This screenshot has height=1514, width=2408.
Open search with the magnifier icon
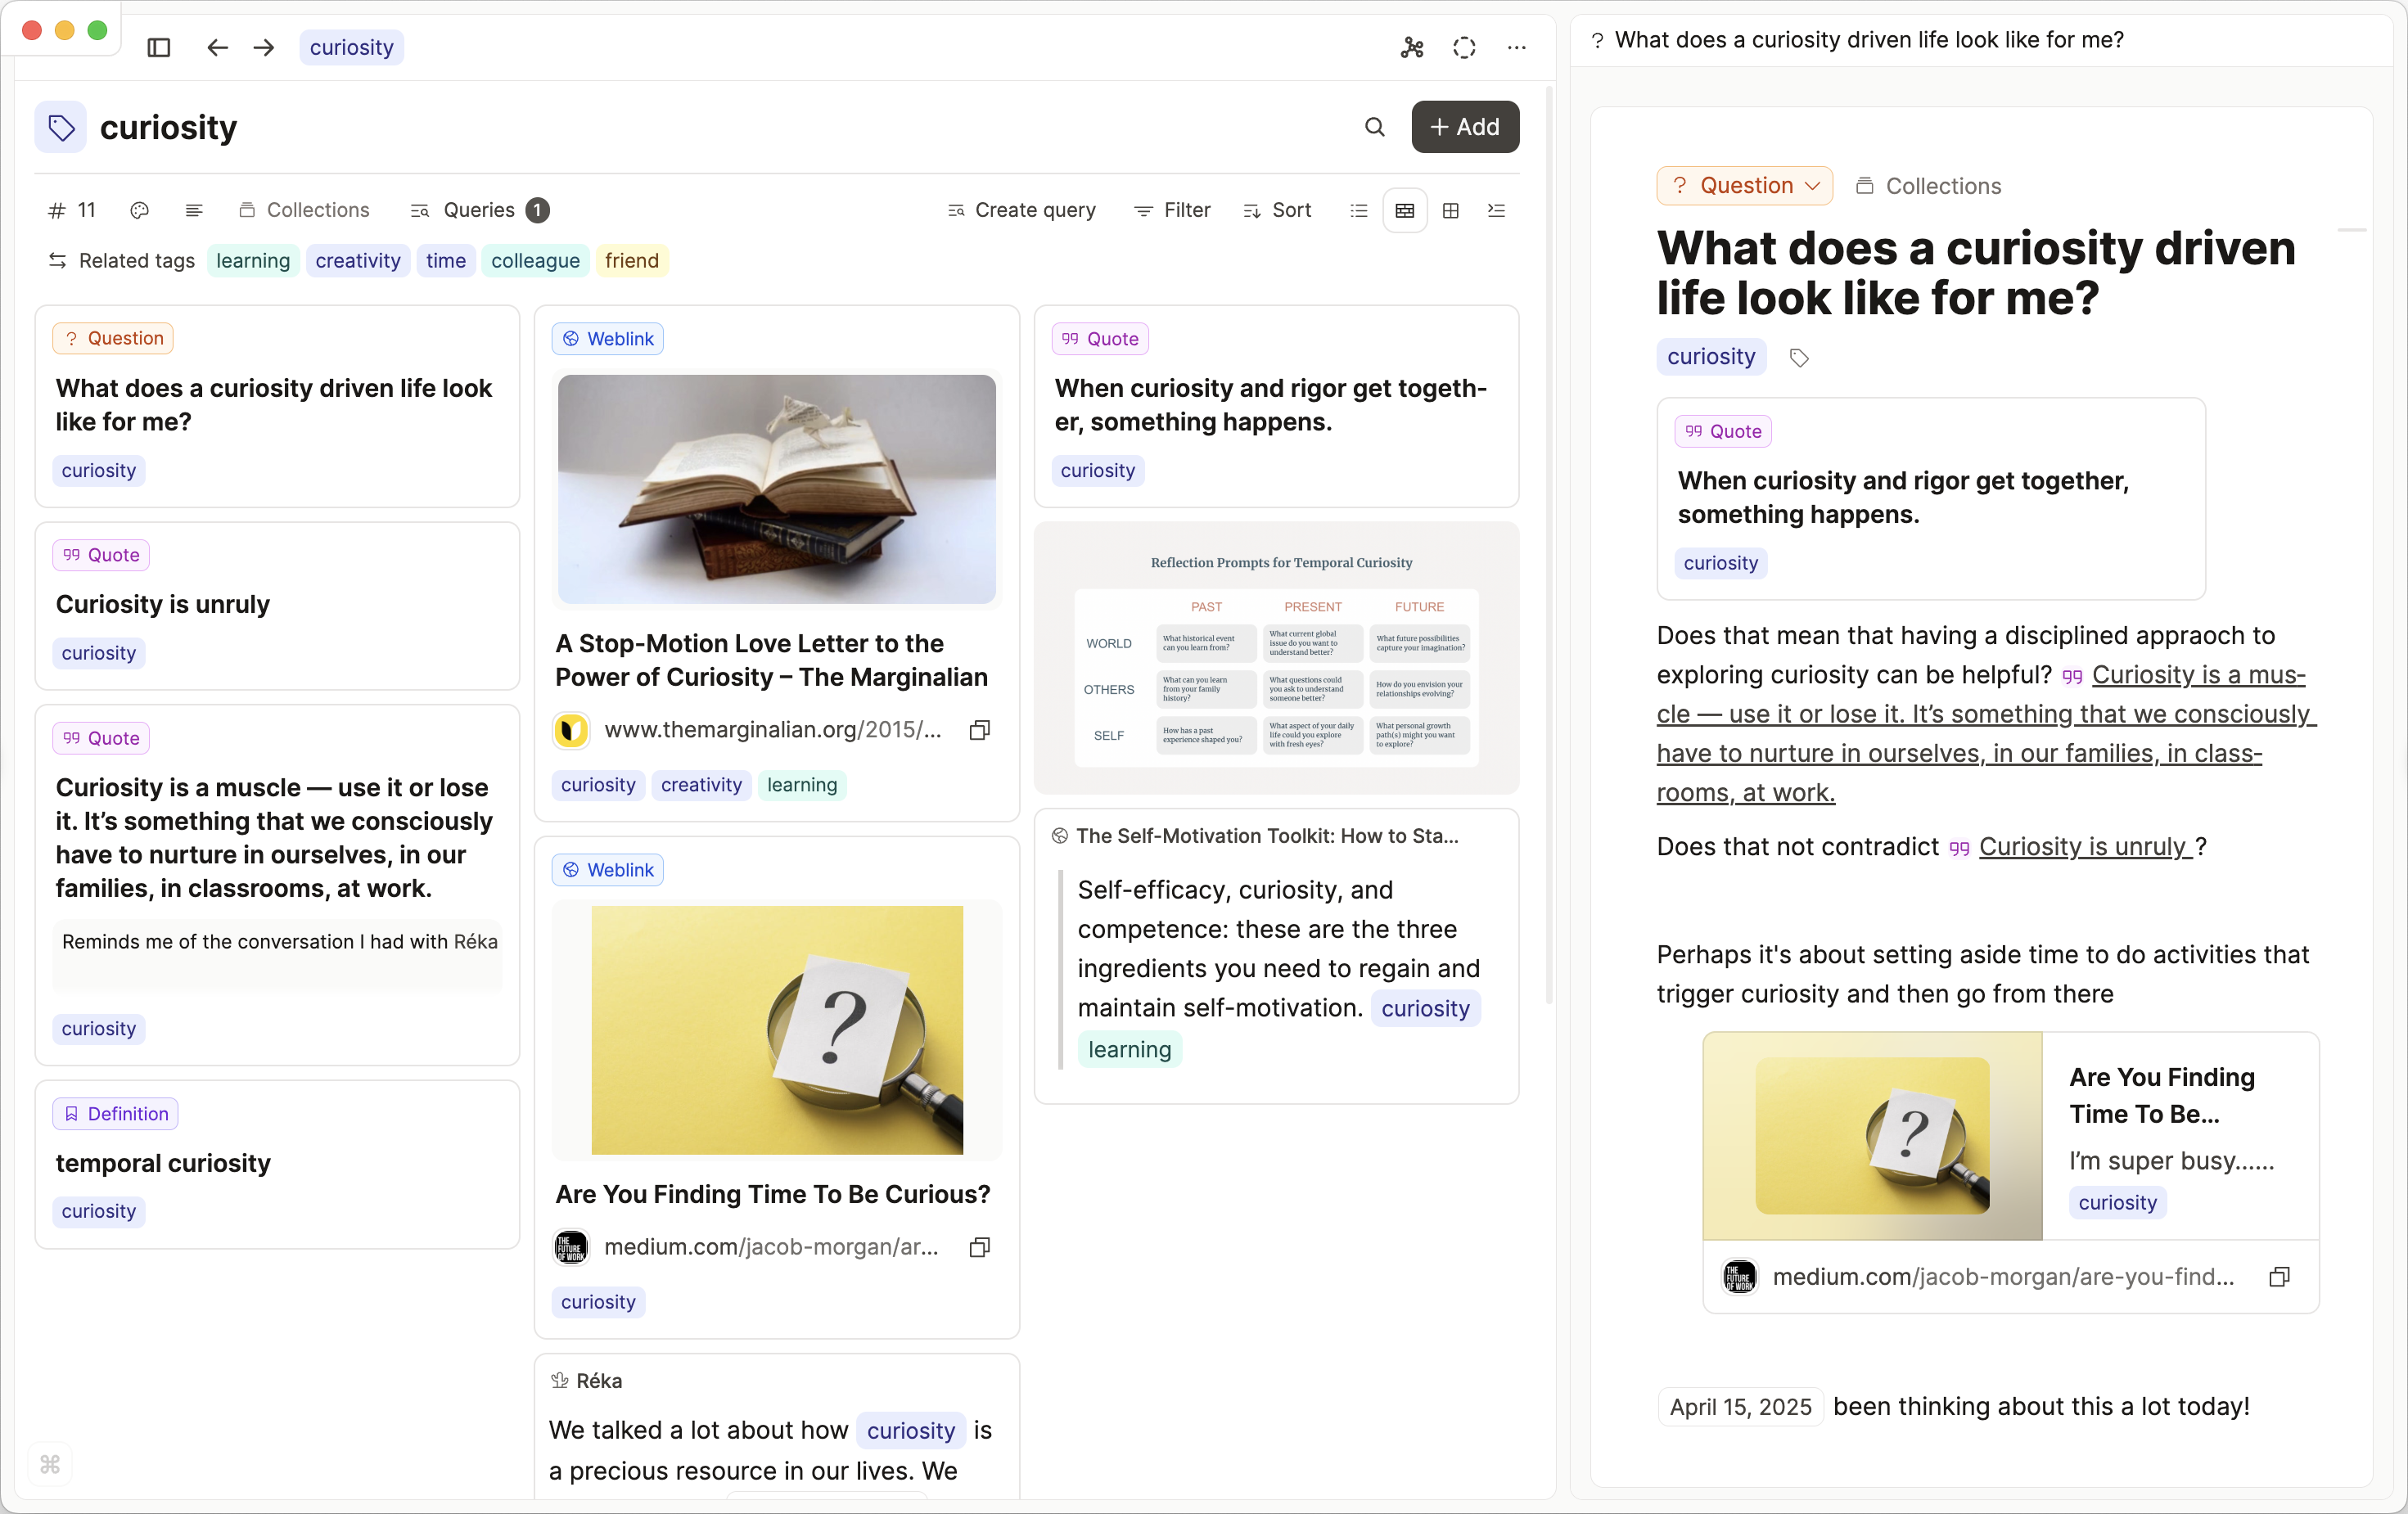tap(1375, 127)
